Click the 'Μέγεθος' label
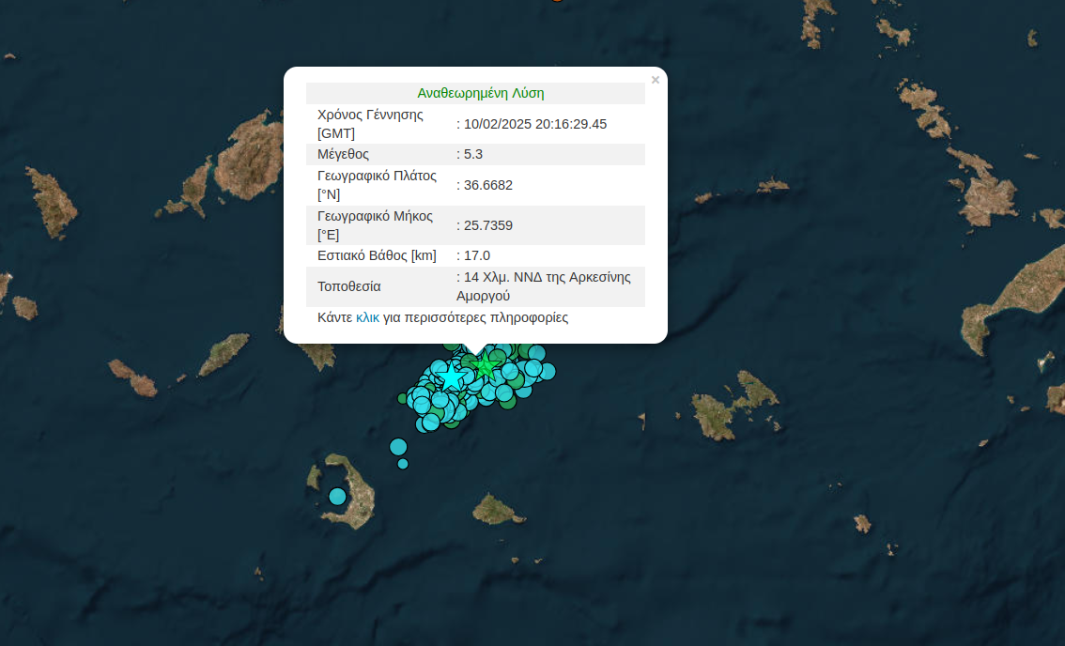This screenshot has width=1065, height=646. coord(343,154)
